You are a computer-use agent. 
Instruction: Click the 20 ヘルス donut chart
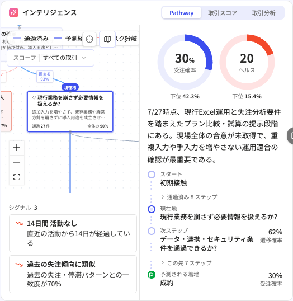tap(247, 62)
